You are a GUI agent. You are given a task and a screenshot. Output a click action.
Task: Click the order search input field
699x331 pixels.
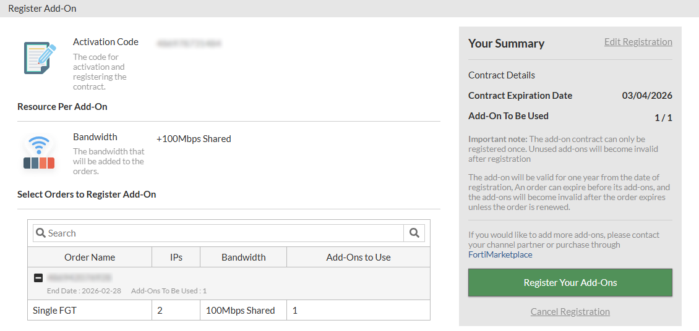(223, 233)
